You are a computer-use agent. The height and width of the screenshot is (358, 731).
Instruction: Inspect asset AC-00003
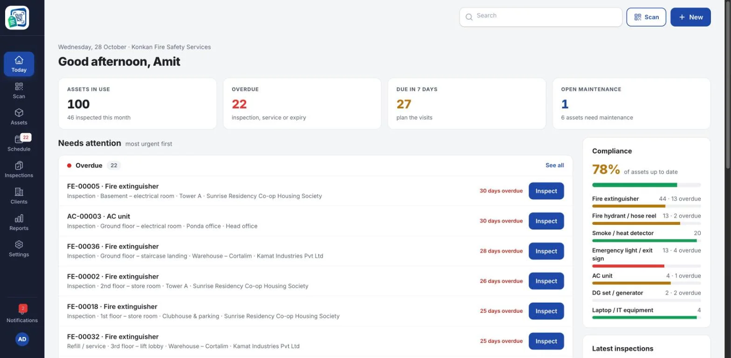[546, 221]
